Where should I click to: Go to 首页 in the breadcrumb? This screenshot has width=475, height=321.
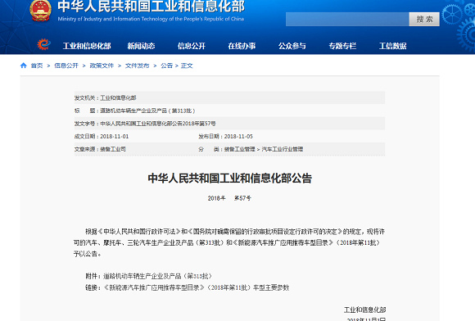coord(37,66)
